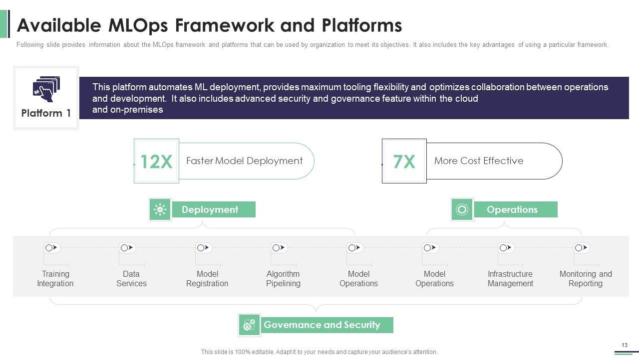Toggle the marker above Model Registration
Viewport: 639px width, 359px height.
click(203, 248)
